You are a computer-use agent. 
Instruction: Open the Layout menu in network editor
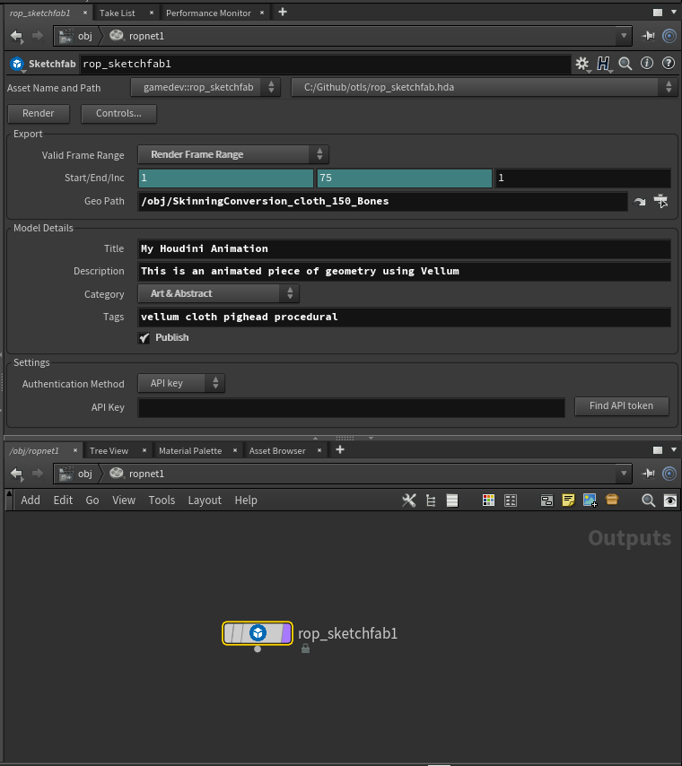[x=205, y=501]
